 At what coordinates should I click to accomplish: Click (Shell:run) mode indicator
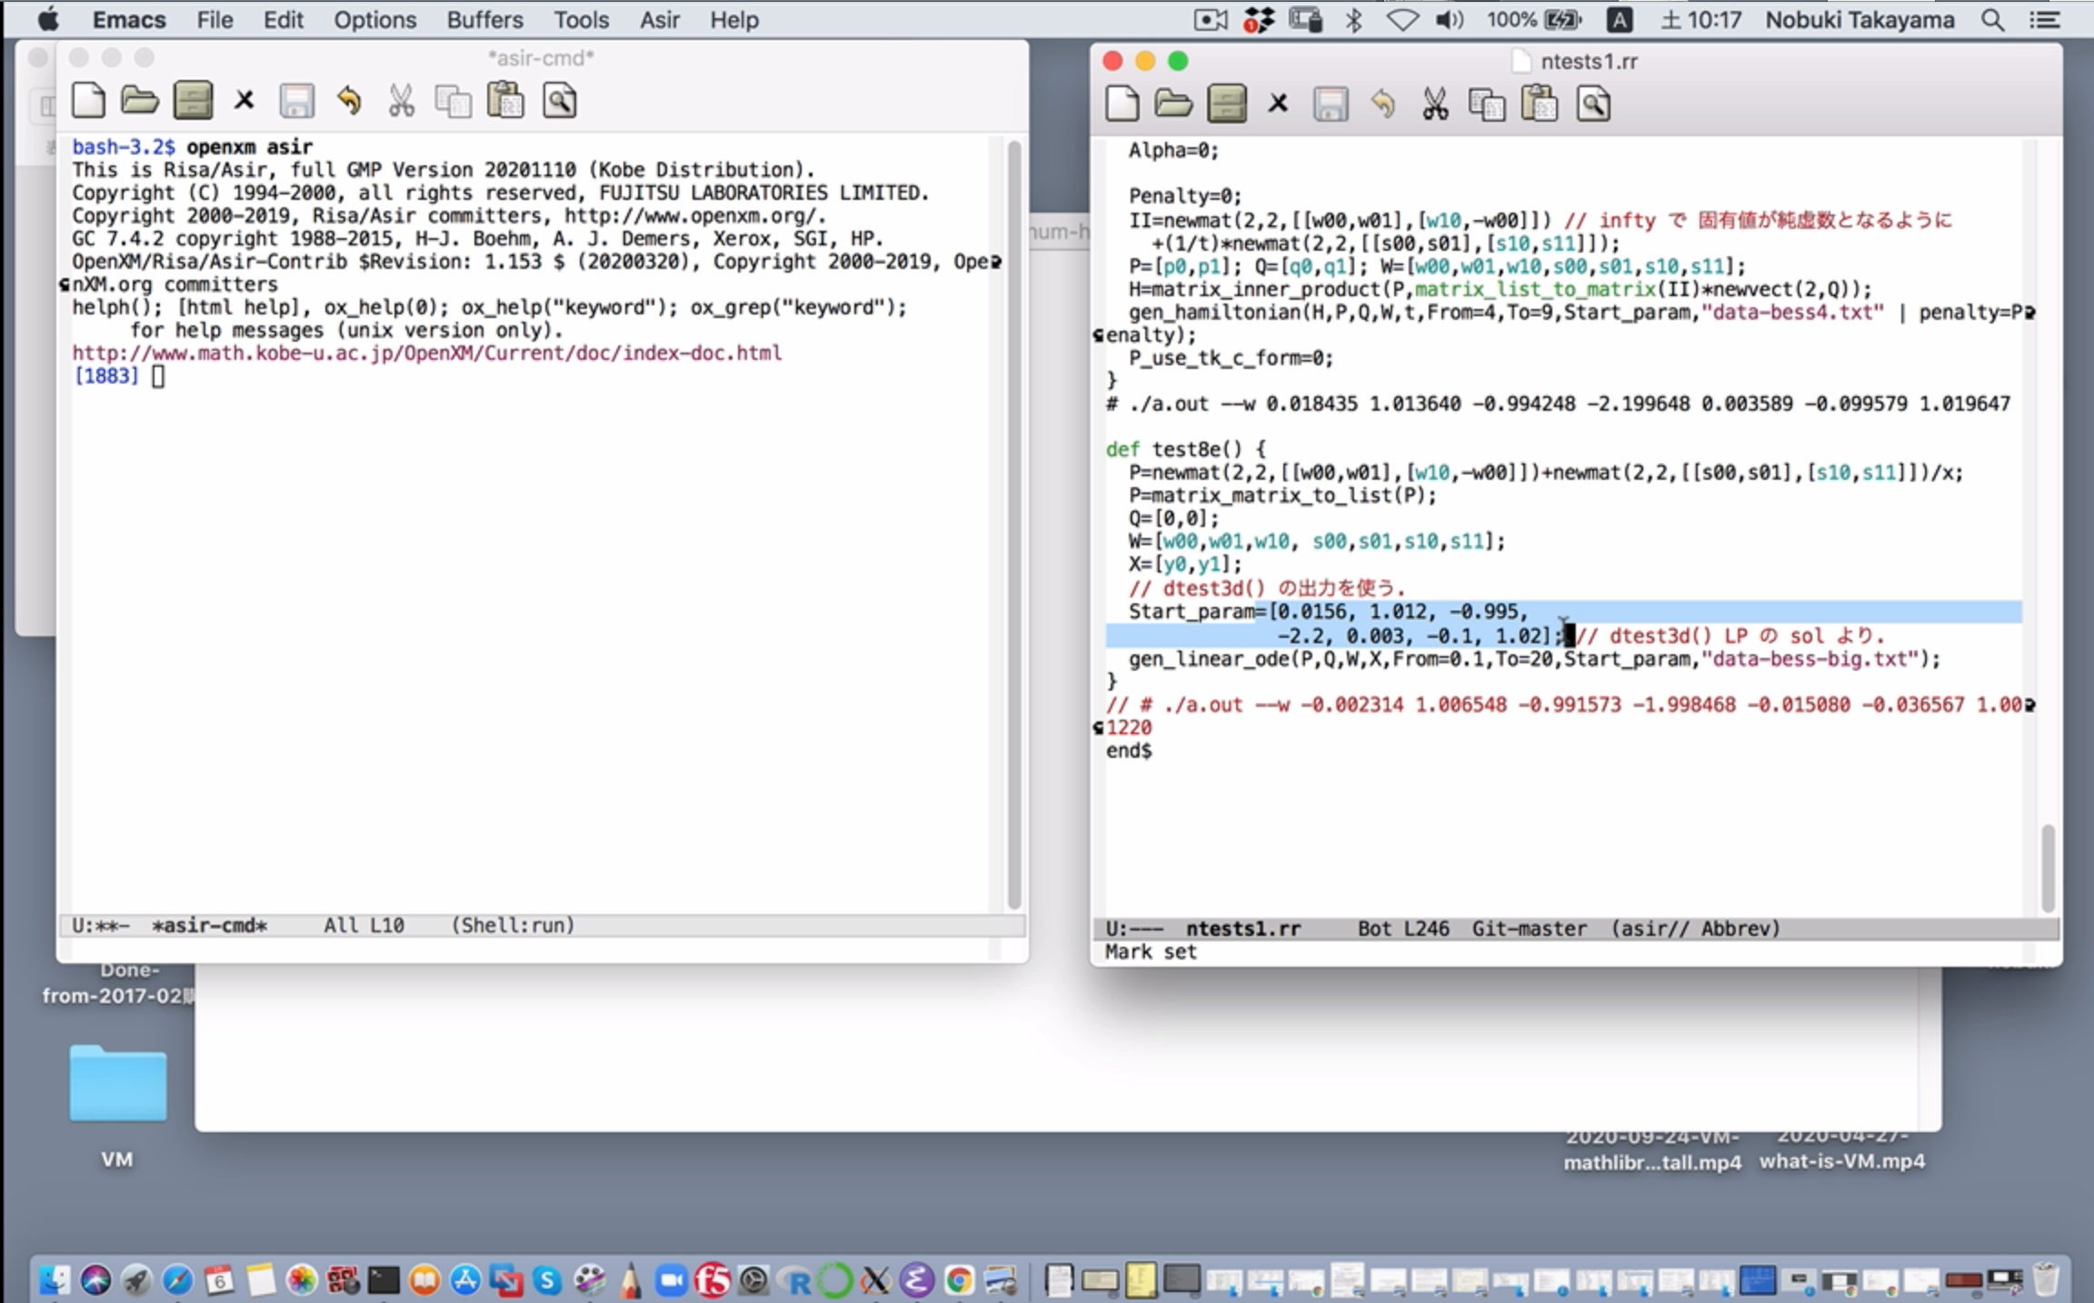(x=513, y=925)
